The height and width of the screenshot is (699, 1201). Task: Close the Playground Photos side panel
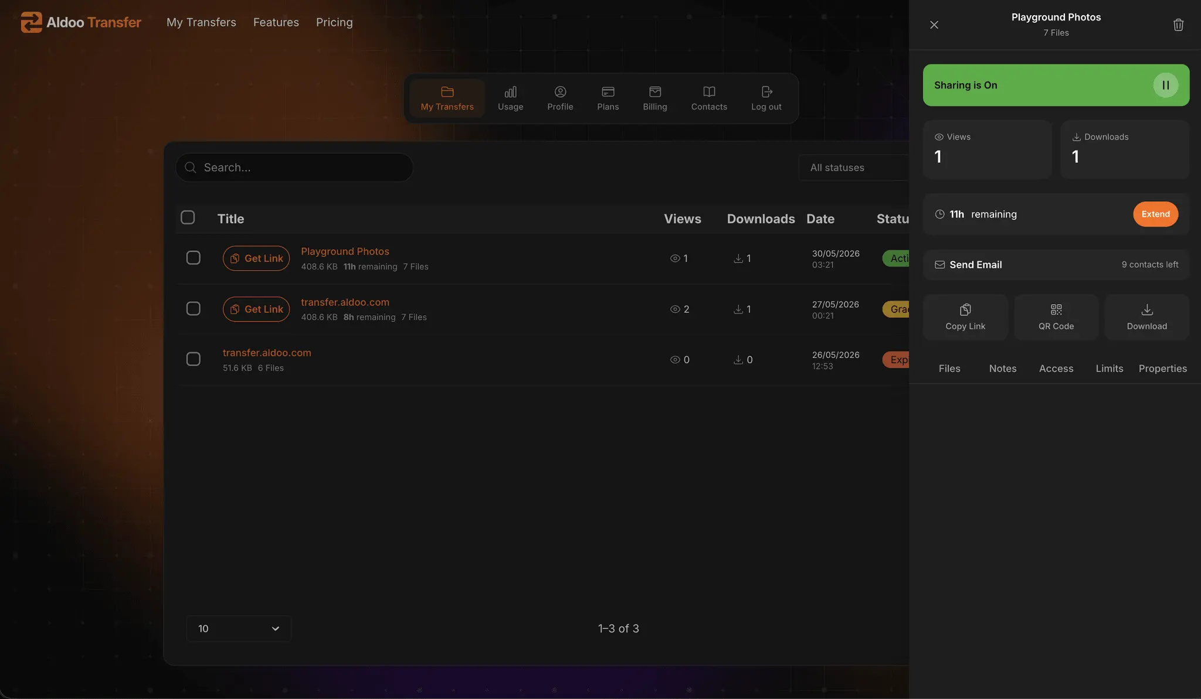(x=934, y=25)
